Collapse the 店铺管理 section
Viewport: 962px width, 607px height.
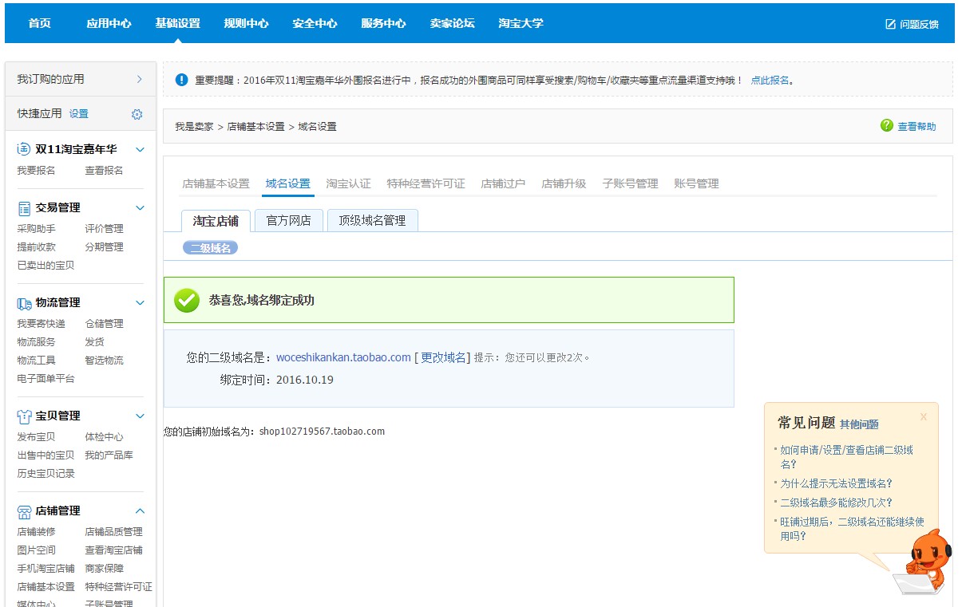pos(140,511)
